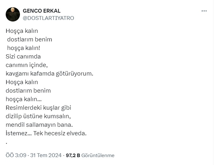Open the GENCO ERKAL display name link

point(41,11)
